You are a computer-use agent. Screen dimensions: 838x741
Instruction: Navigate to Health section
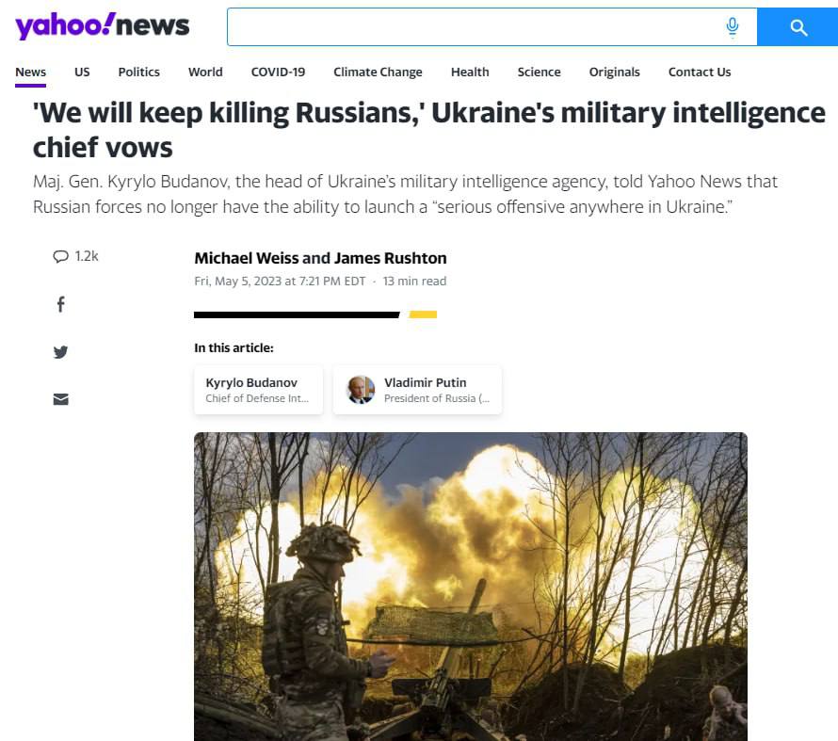coord(470,72)
